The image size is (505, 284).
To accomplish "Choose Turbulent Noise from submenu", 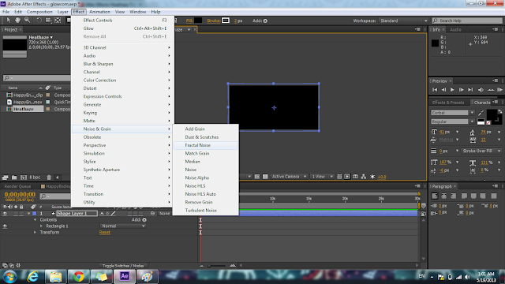I will point(205,211).
